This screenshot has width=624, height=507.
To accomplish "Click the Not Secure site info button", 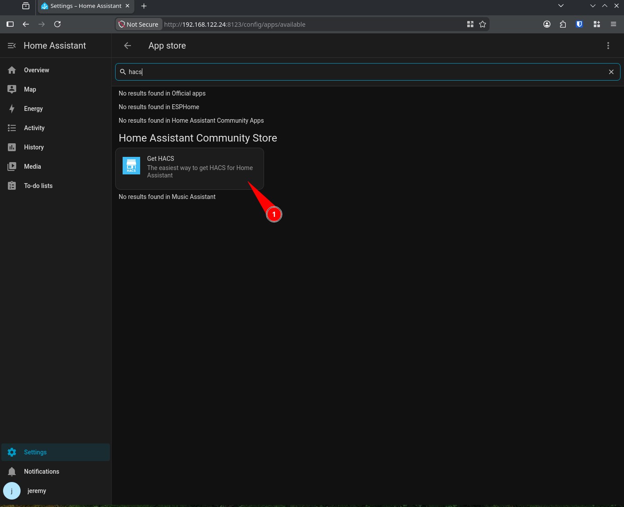I will pos(139,24).
